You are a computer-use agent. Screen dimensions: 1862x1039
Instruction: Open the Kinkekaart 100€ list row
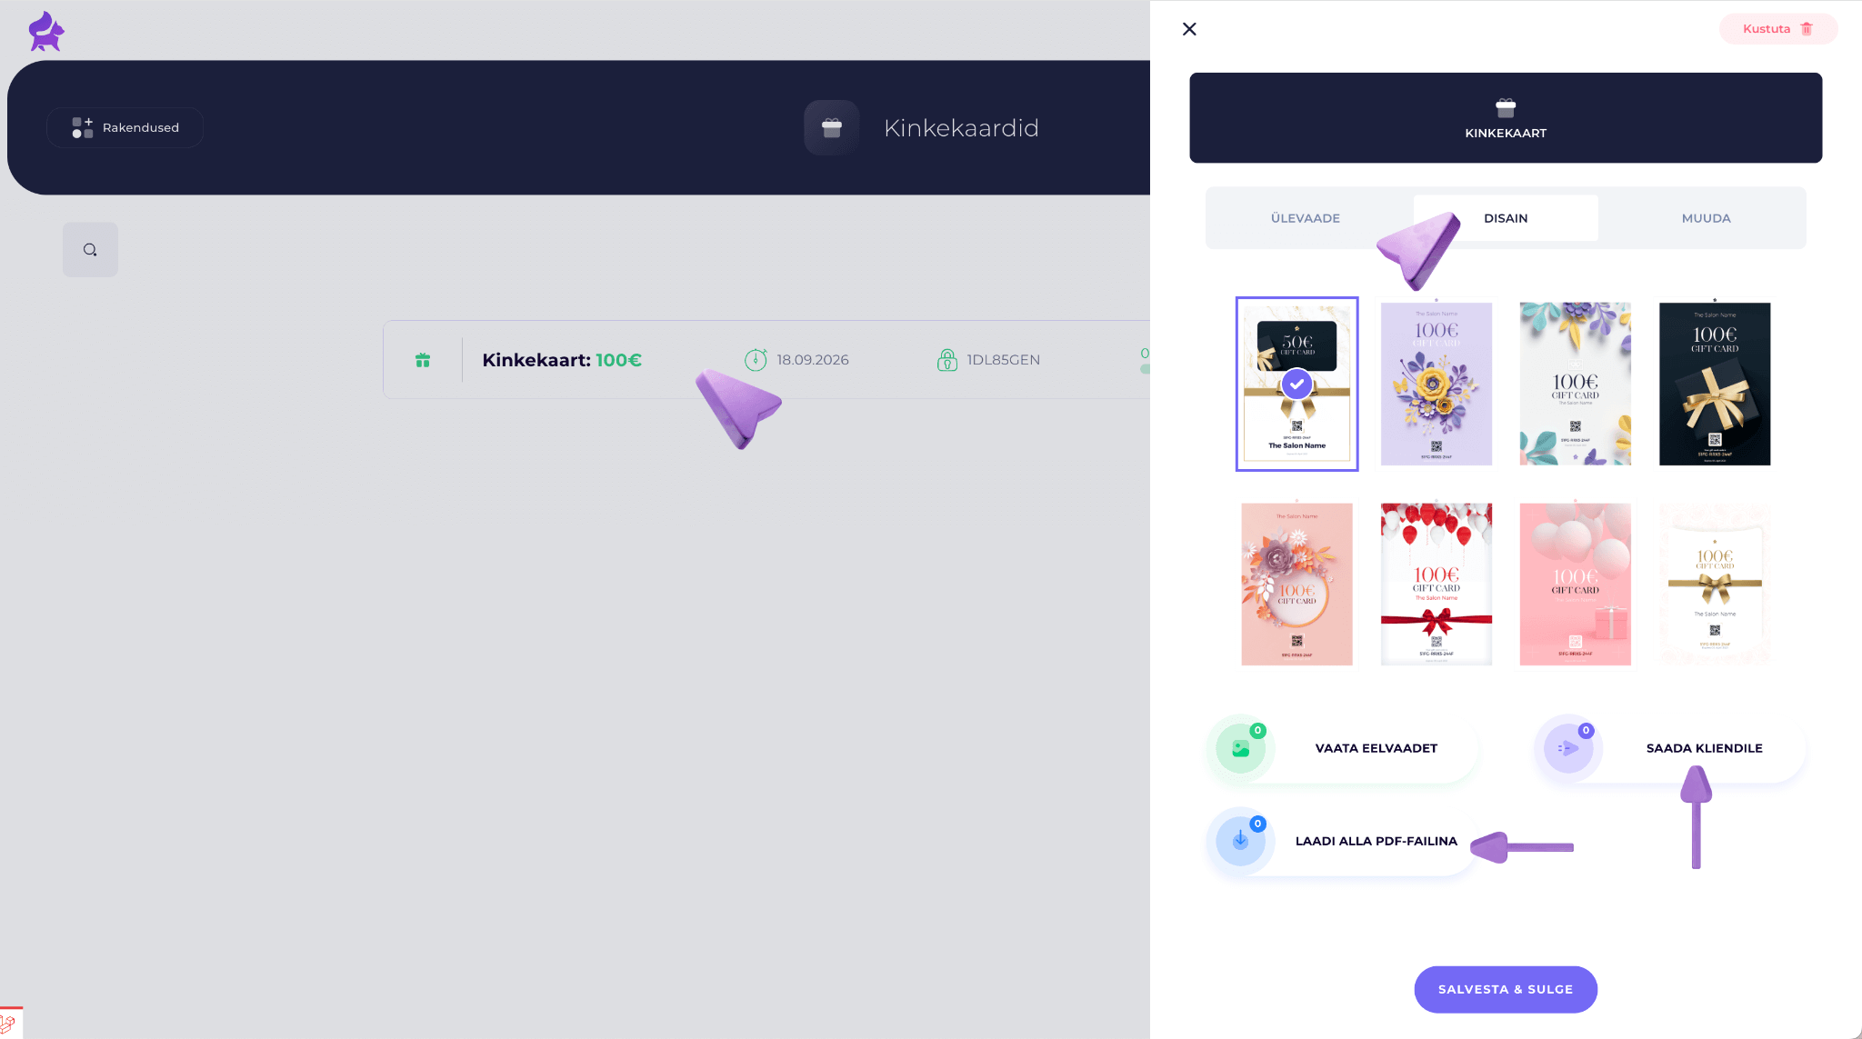(x=766, y=359)
